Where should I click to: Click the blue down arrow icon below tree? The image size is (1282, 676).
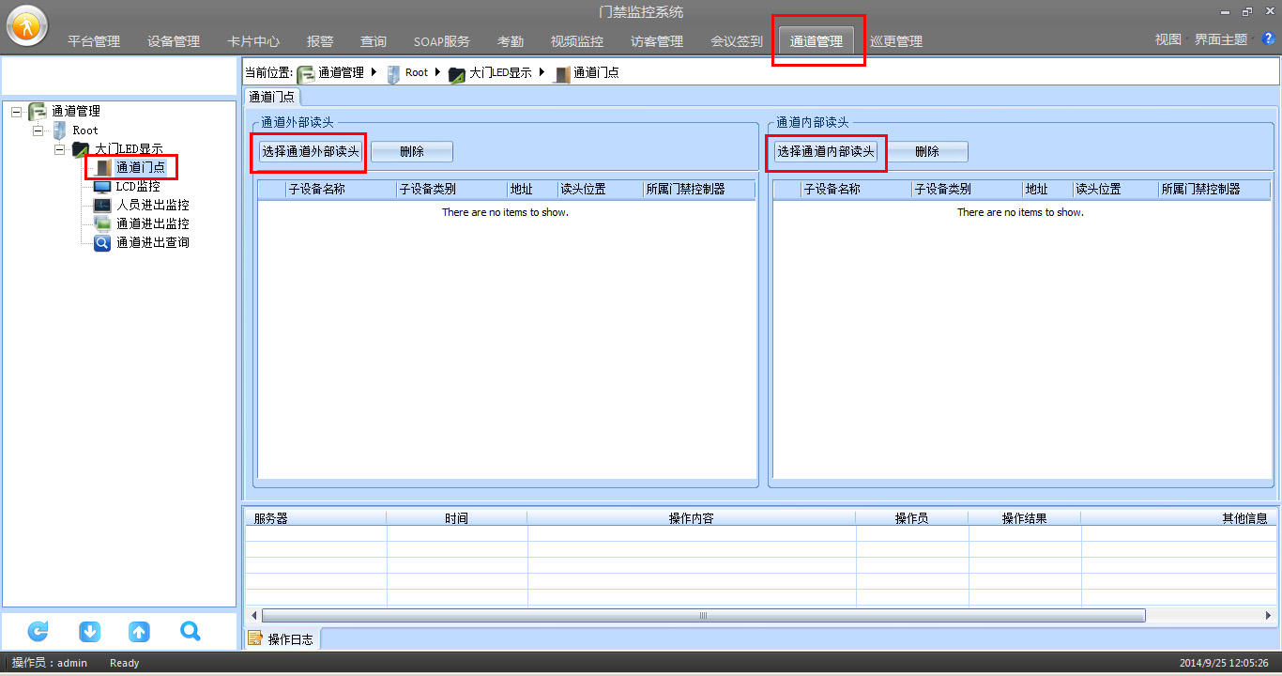[x=90, y=631]
